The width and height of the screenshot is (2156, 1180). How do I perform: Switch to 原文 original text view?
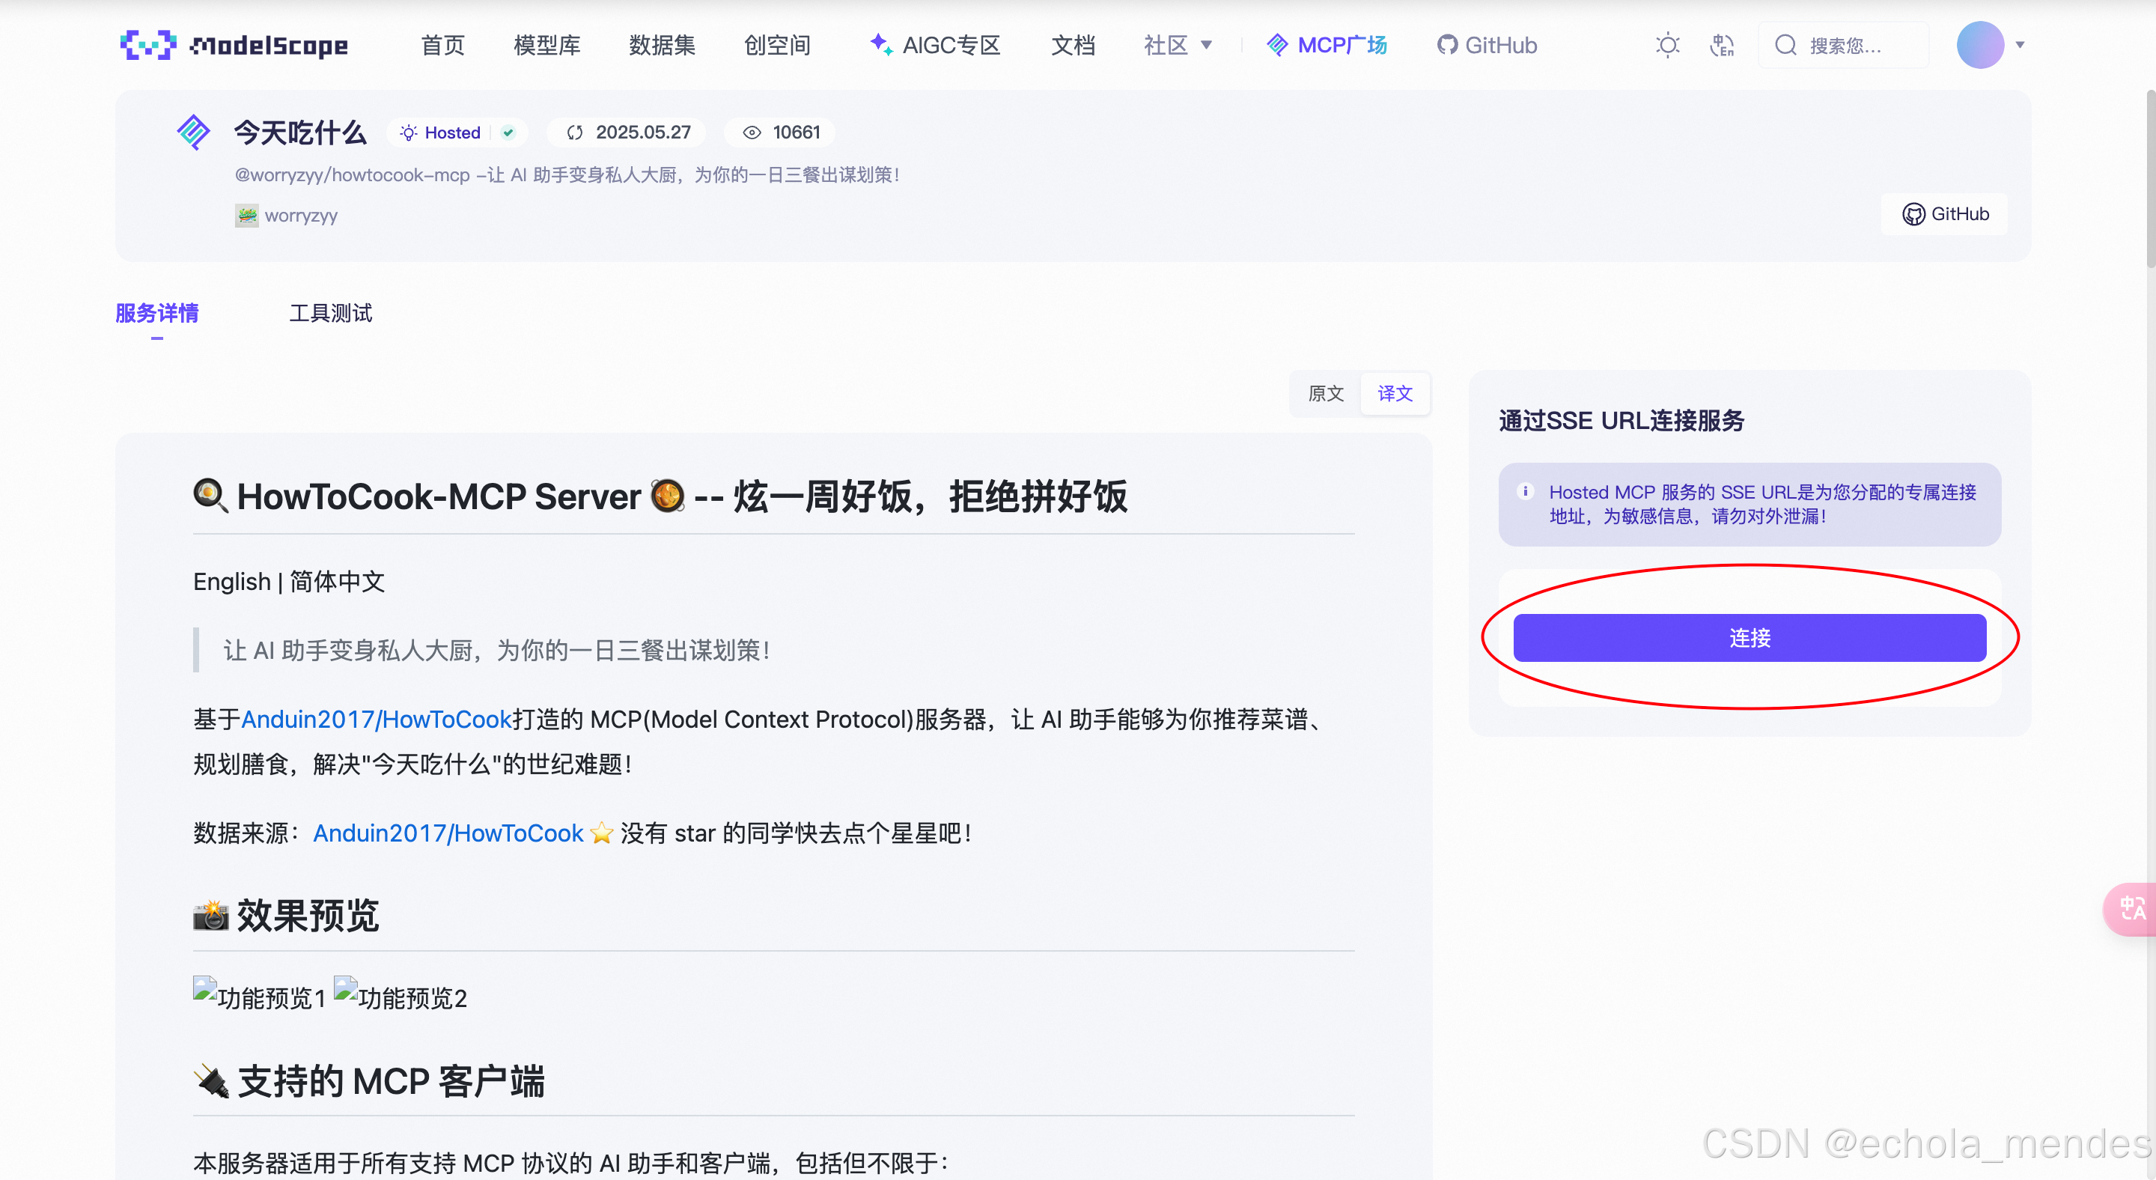tap(1326, 393)
